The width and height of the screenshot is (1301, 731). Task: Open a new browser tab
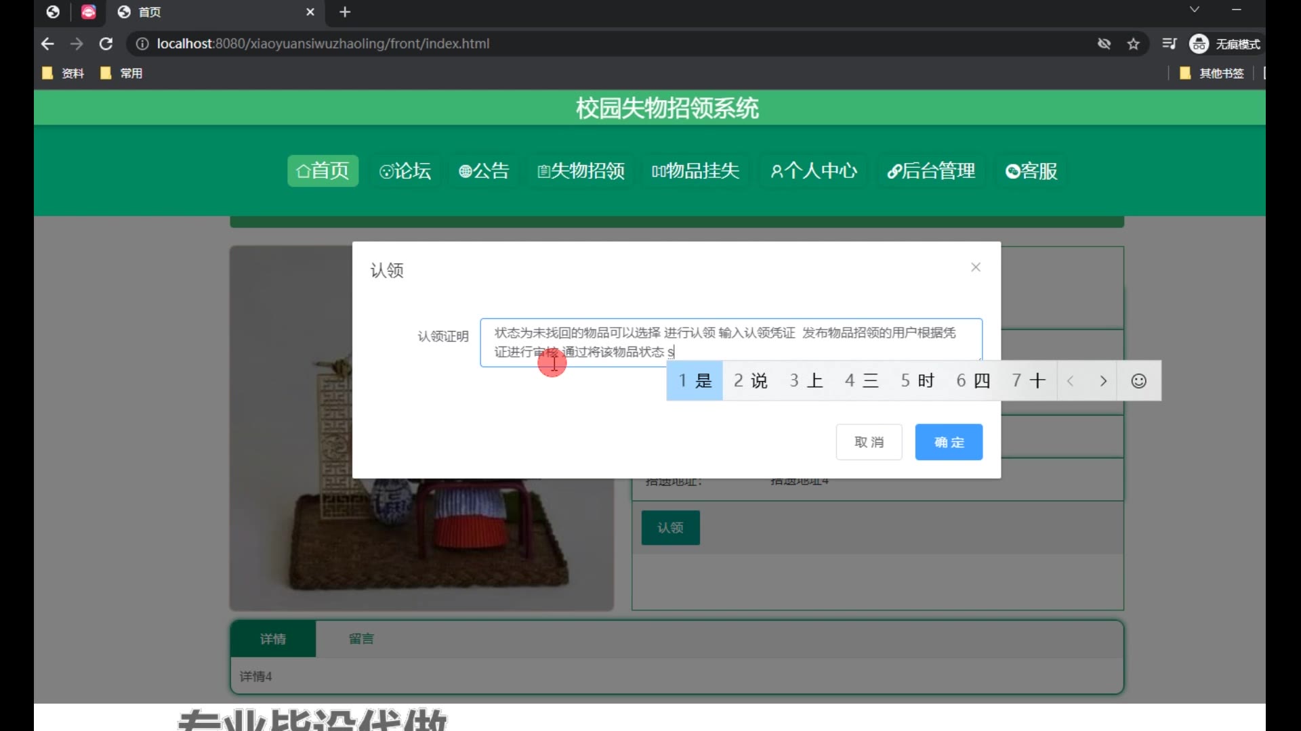click(345, 12)
